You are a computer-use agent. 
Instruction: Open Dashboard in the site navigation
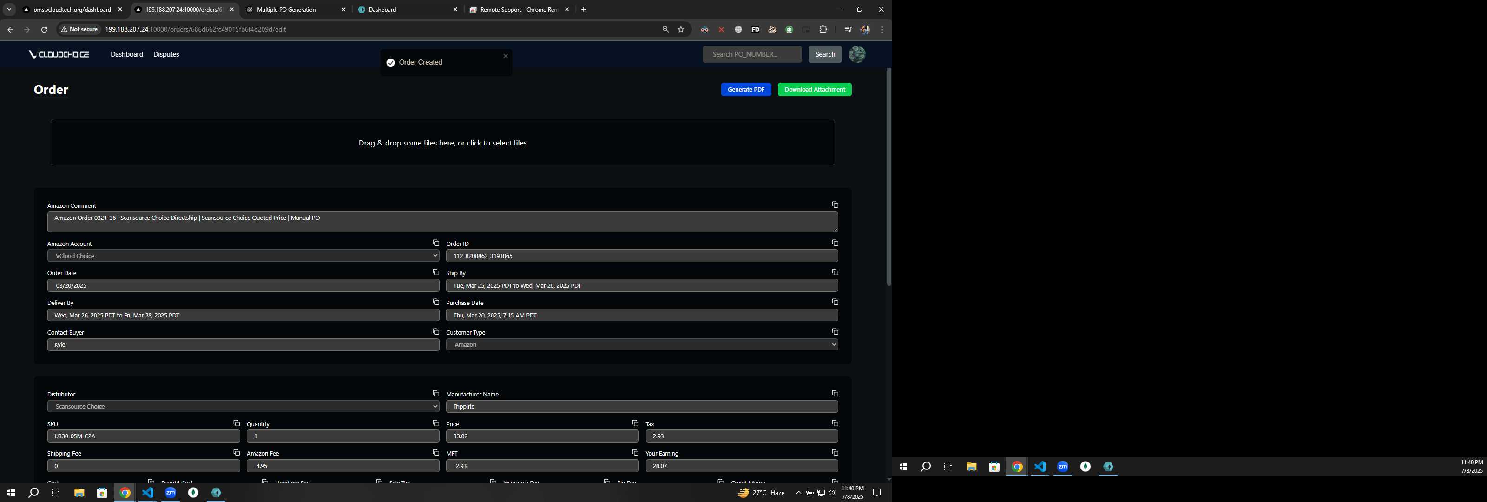coord(127,54)
